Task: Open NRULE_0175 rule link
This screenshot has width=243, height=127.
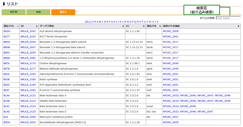Action: point(28,63)
